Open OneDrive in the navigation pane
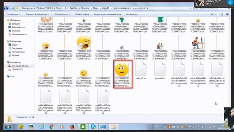 pyautogui.click(x=16, y=31)
